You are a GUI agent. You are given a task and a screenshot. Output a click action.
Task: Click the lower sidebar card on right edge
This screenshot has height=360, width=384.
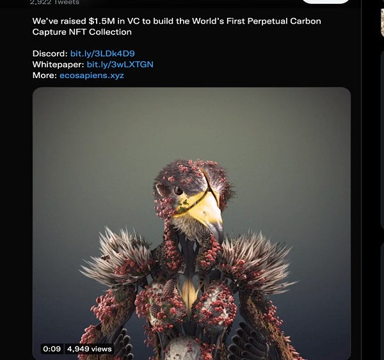[382, 300]
